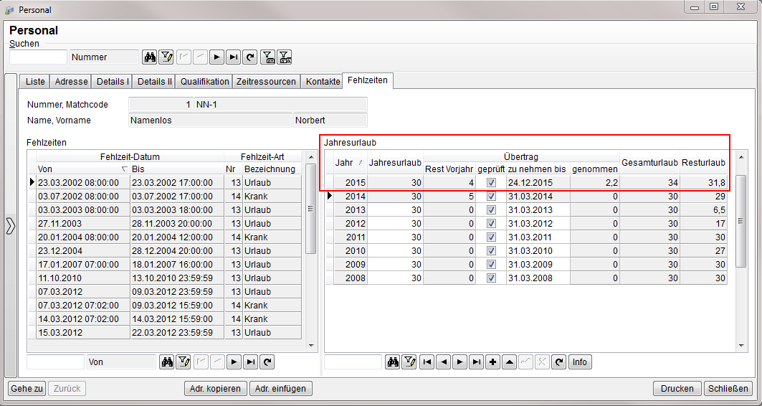Add new Jahresurlaub entry with plus icon
The image size is (762, 406).
[x=492, y=362]
